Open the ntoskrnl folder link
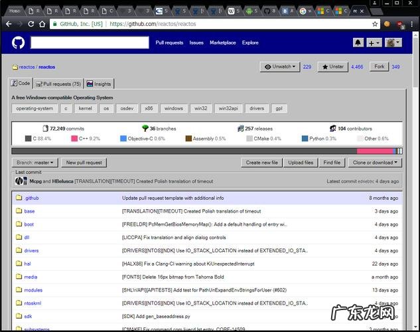The height and width of the screenshot is (332, 420). coord(34,303)
